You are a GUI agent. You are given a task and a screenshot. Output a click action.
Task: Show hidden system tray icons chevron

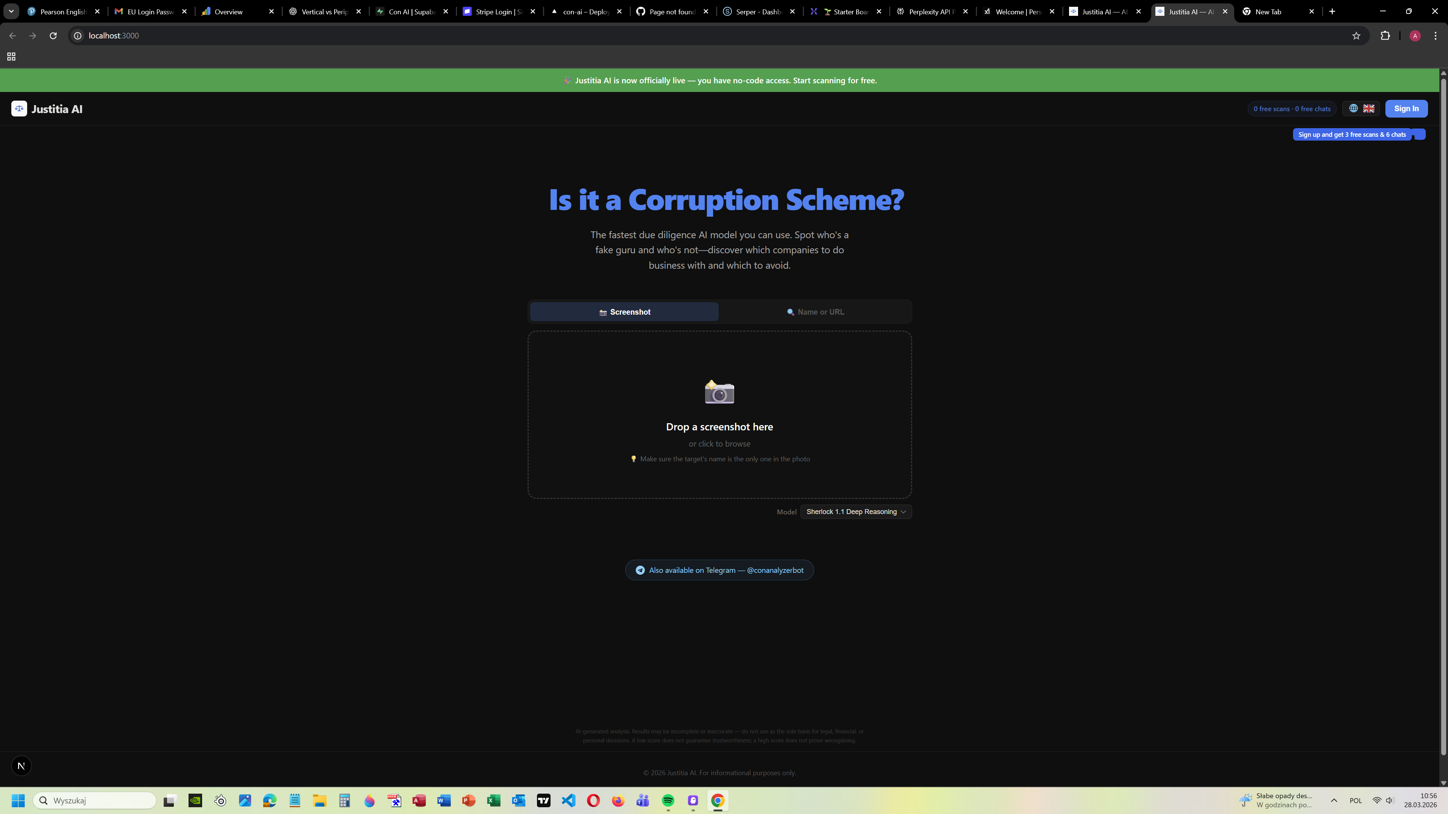click(1333, 800)
